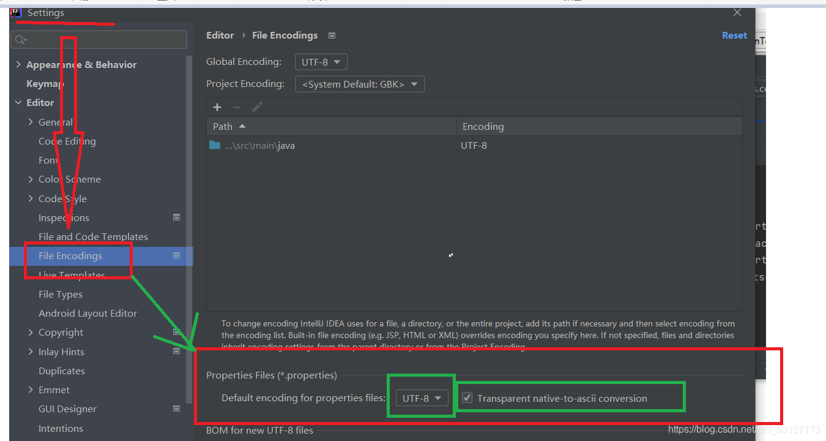Expand the General node
The image size is (826, 441).
click(x=31, y=122)
